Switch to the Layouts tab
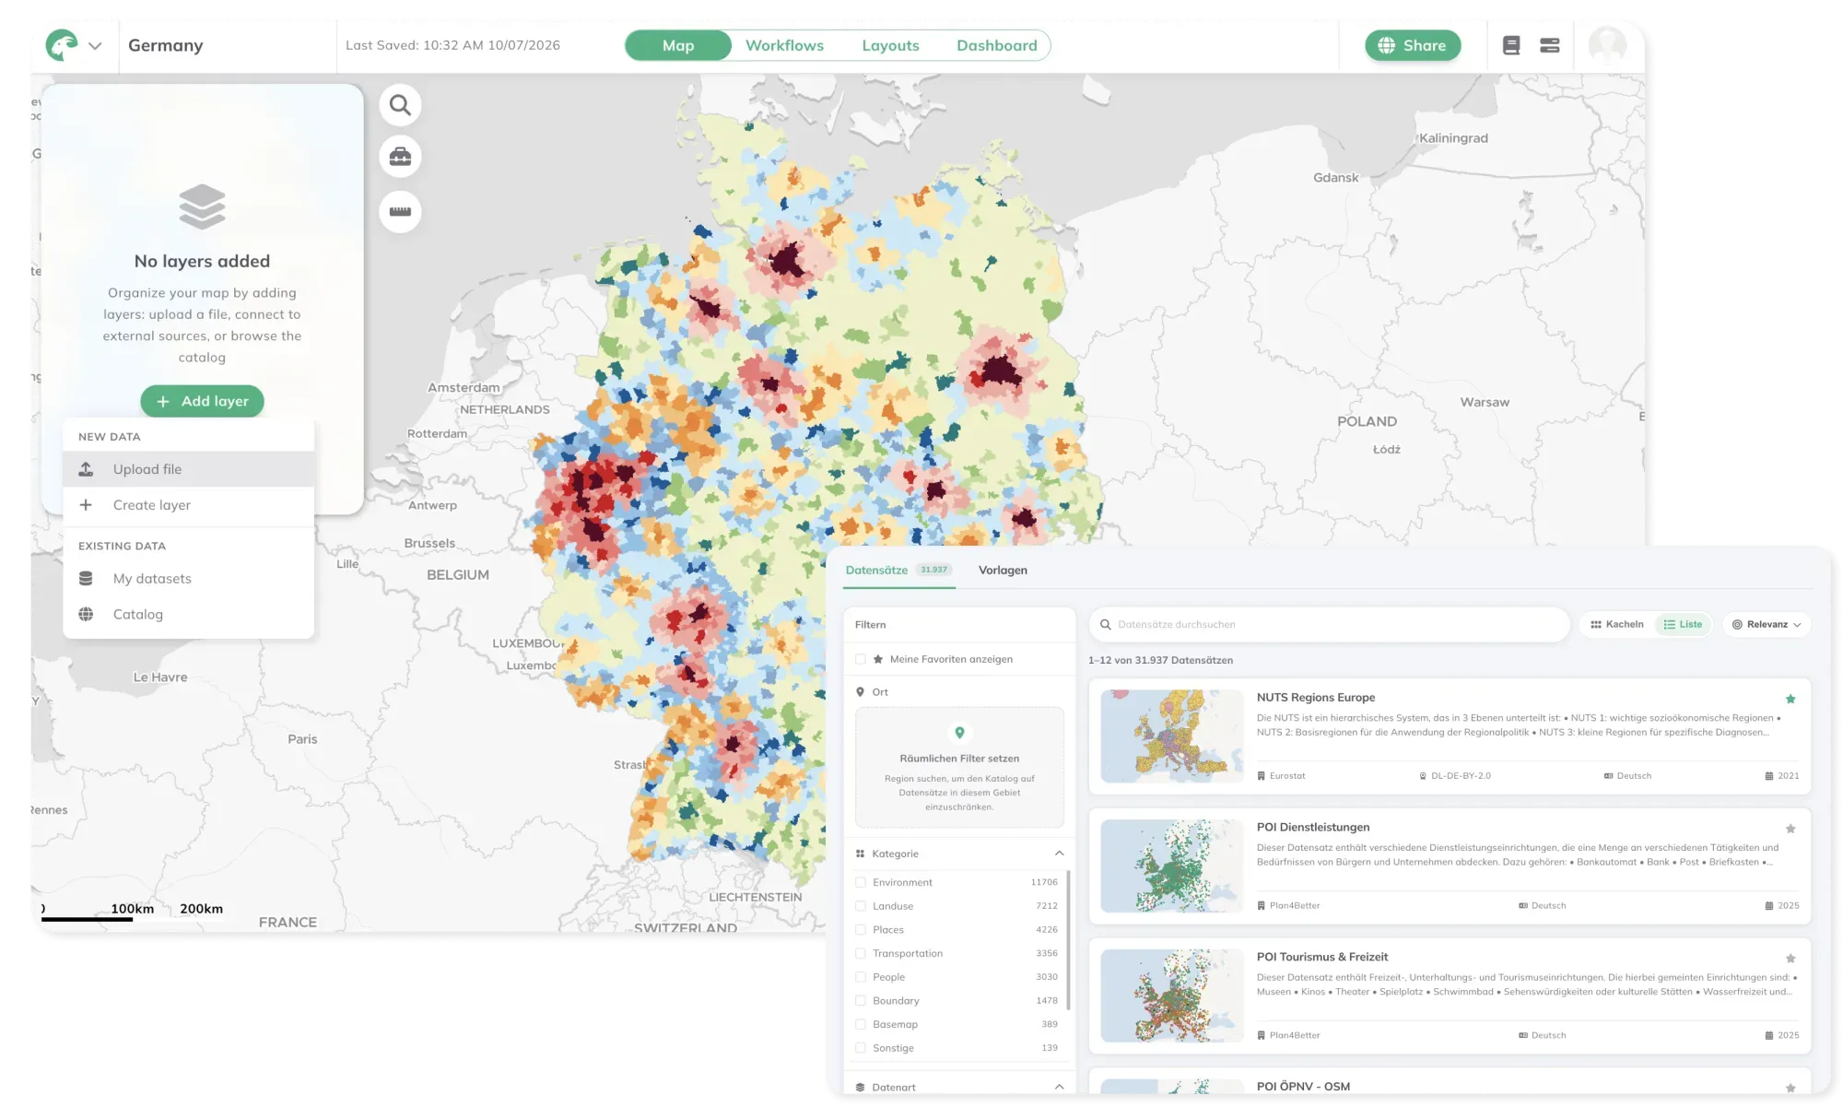This screenshot has height=1107, width=1843. [890, 45]
